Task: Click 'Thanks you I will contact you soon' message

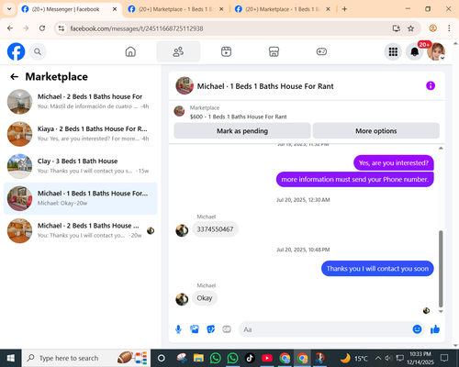Action: (377, 269)
